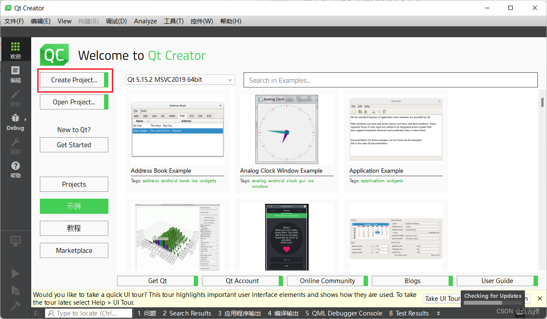The width and height of the screenshot is (547, 319).
Task: Click the green Run arrow button
Action: [x=15, y=273]
